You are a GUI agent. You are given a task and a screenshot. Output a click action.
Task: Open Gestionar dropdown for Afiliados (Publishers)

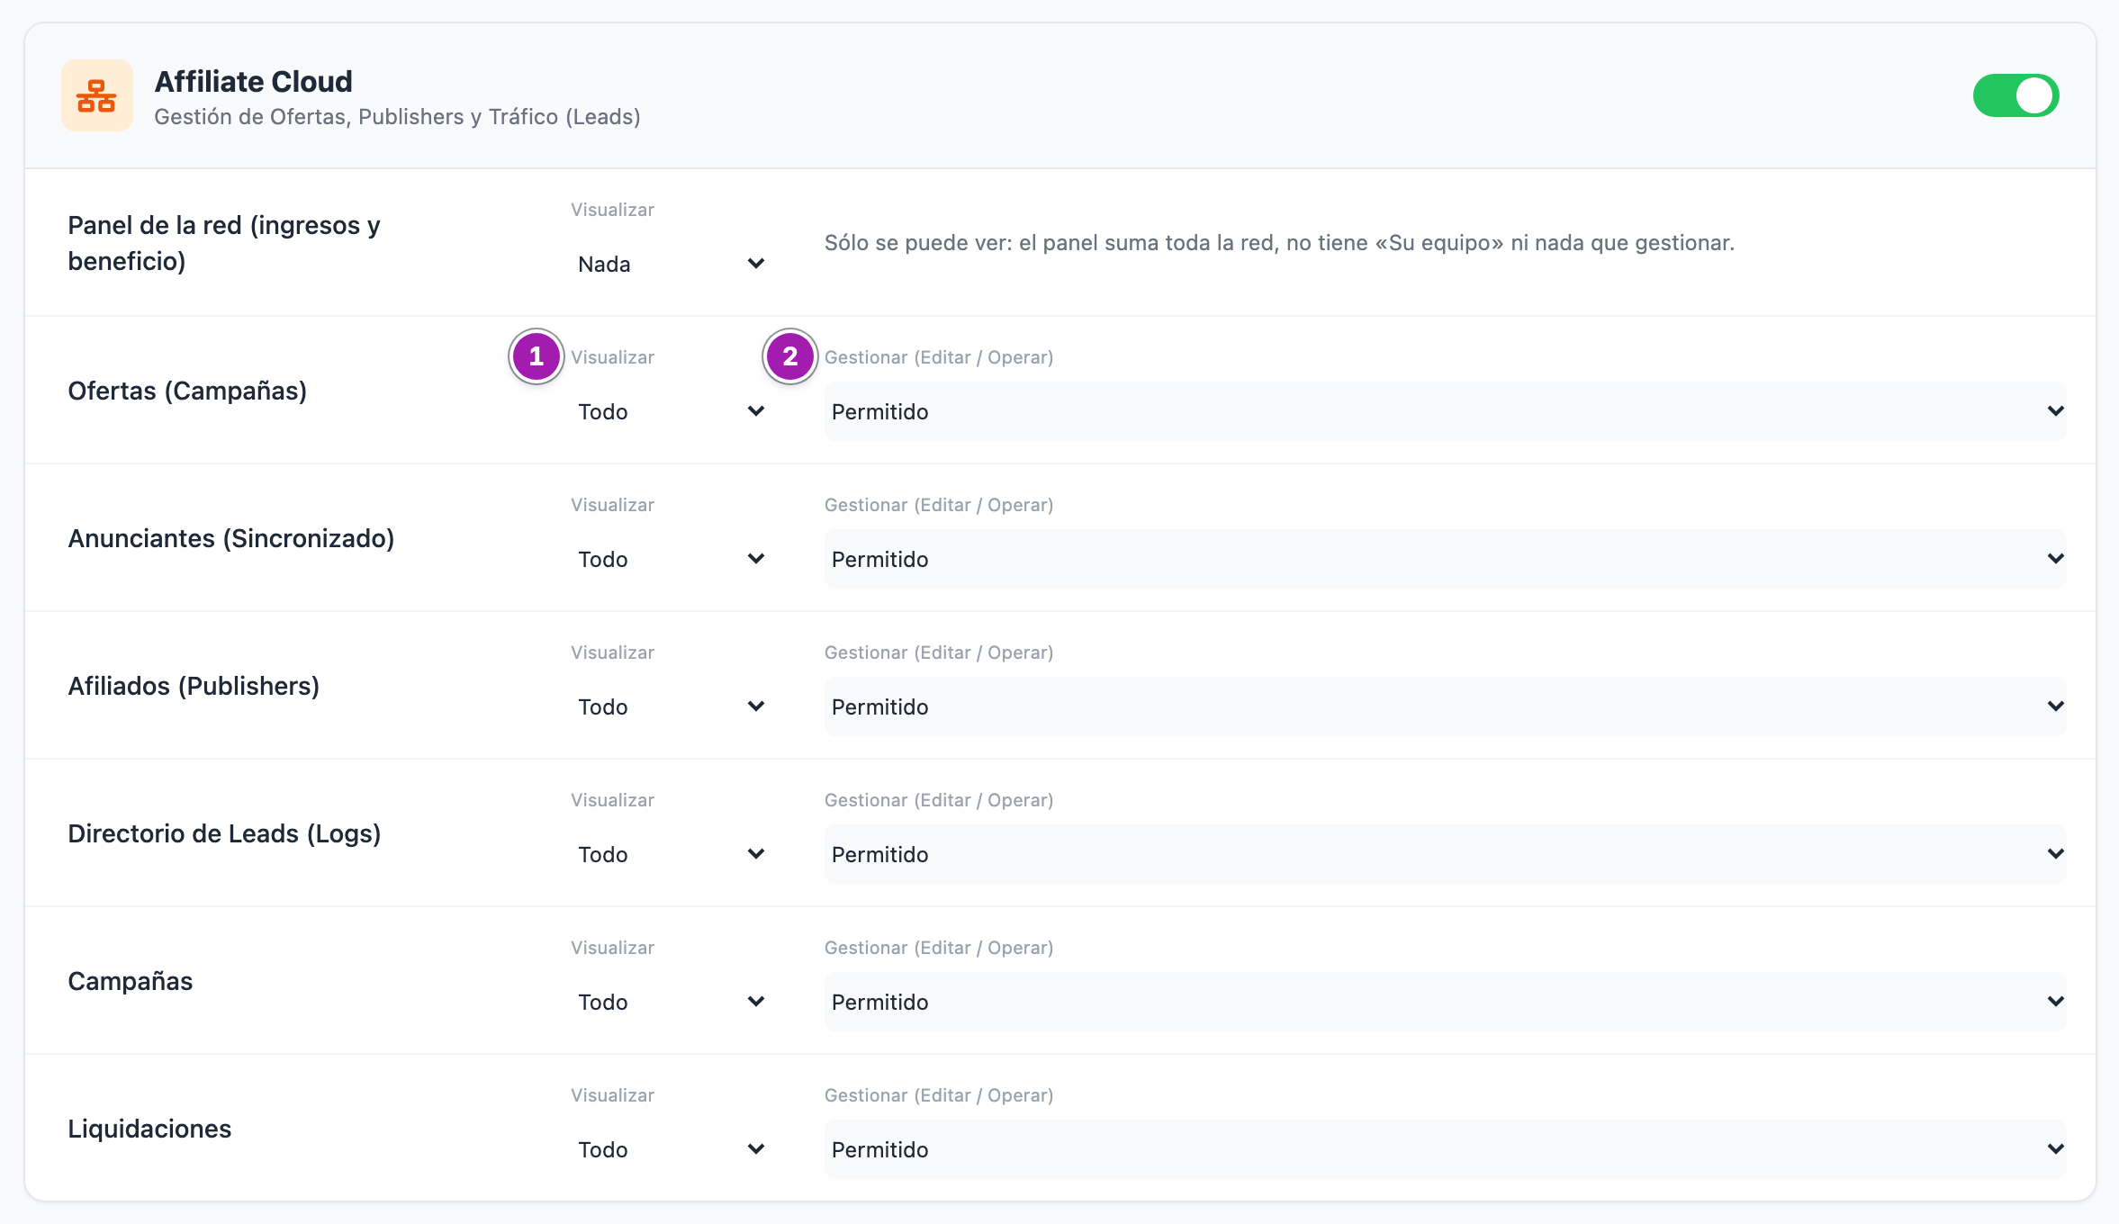coord(1445,706)
